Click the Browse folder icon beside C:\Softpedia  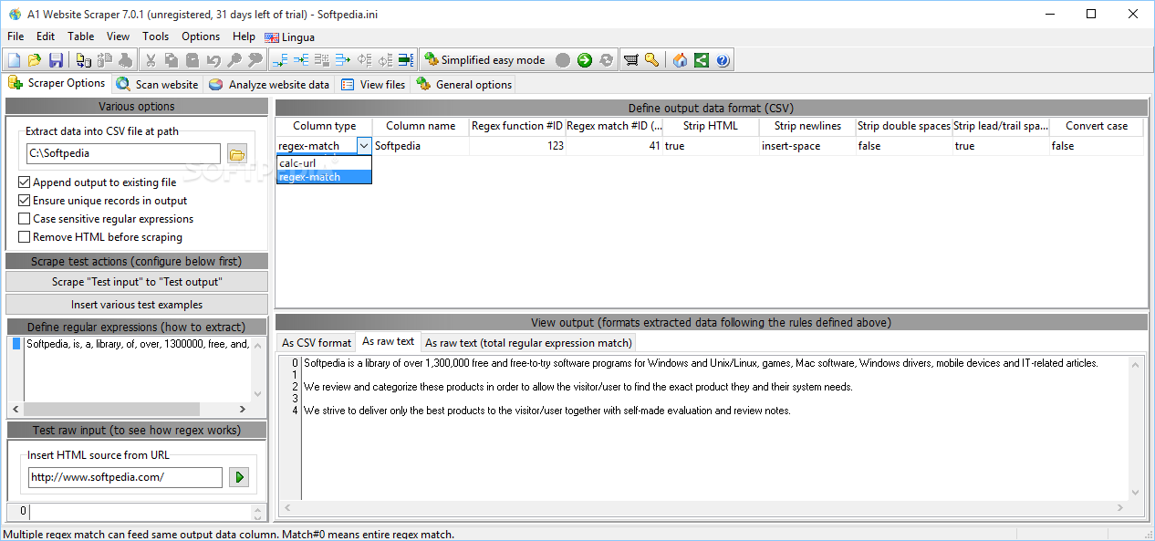(237, 154)
